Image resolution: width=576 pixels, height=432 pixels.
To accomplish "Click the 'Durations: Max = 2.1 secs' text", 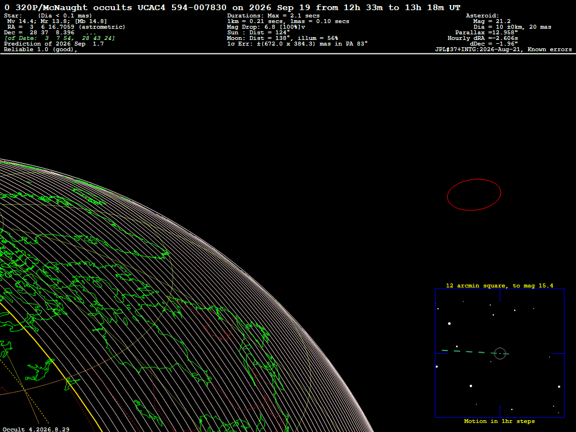I will point(273,16).
